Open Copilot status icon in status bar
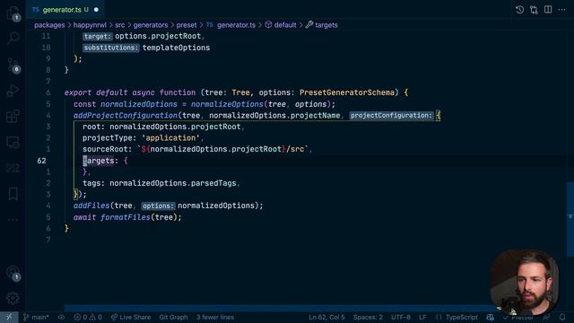The width and height of the screenshot is (574, 323). [491, 317]
